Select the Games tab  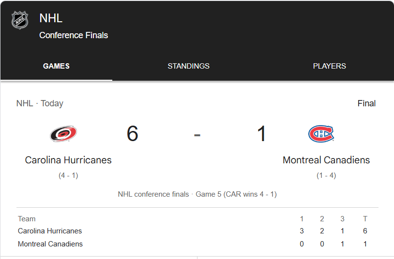[56, 66]
